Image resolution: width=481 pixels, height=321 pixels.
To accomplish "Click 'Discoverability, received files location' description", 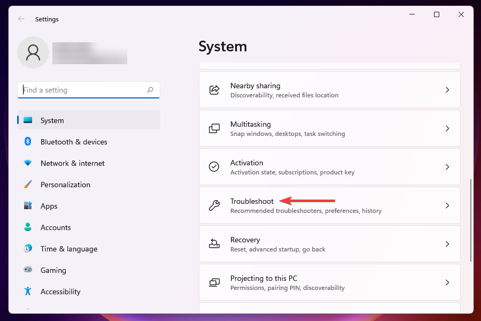I will [284, 95].
